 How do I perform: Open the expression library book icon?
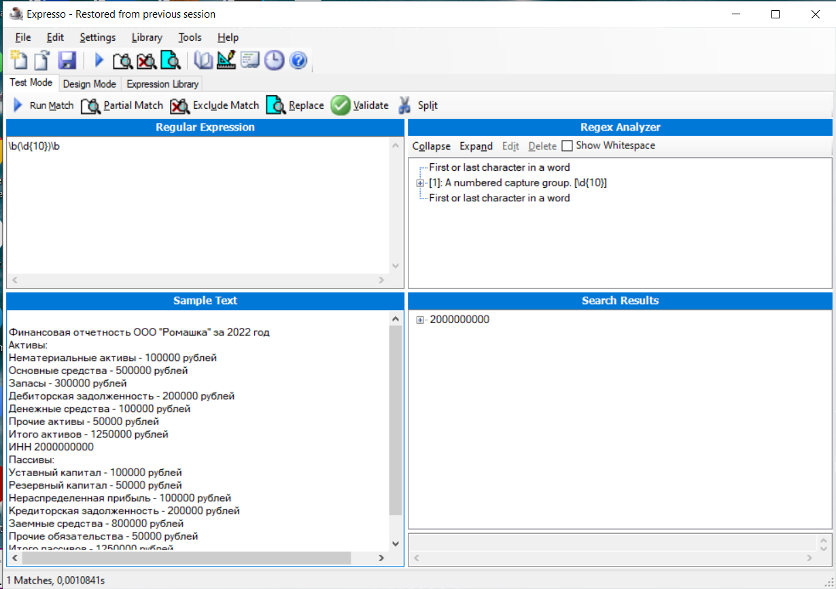coord(203,61)
